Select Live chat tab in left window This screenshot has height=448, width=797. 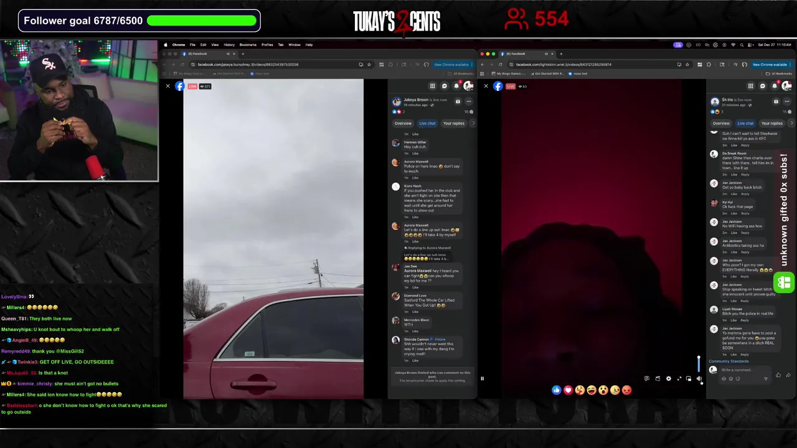(x=427, y=123)
